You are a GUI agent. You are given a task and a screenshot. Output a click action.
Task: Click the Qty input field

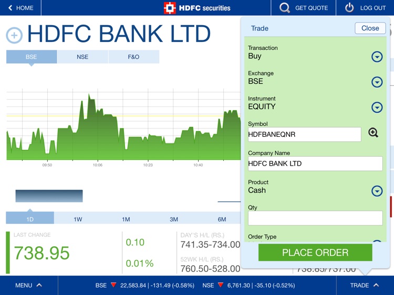(315, 218)
